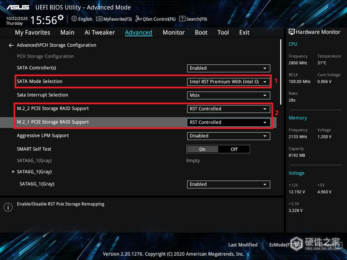Open M.2_1 PCIE Storage RAID Support dropdown

[229, 123]
